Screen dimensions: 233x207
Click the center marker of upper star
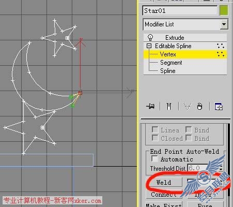(67, 38)
